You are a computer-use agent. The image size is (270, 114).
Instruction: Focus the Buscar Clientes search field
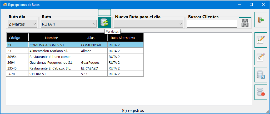click(x=212, y=24)
